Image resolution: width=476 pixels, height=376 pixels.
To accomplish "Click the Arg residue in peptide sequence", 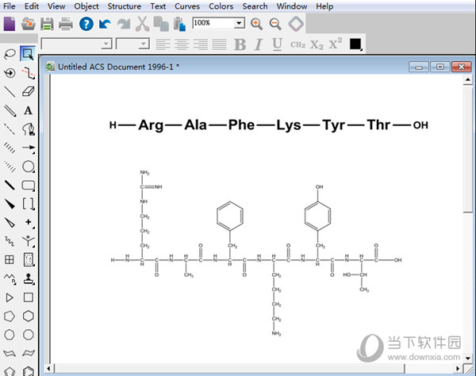I will click(x=151, y=125).
